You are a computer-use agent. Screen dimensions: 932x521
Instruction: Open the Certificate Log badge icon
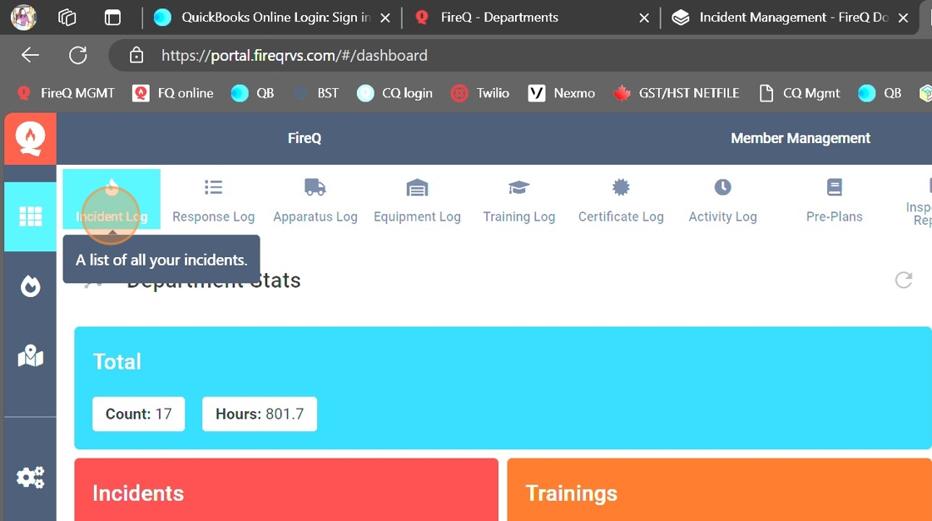[x=621, y=187]
